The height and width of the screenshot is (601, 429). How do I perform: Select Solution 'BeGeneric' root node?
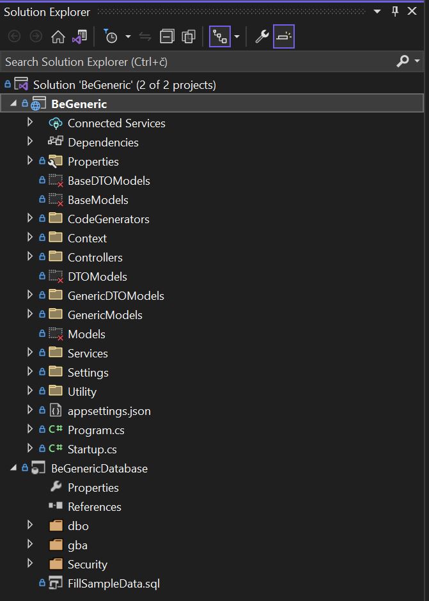pyautogui.click(x=124, y=84)
